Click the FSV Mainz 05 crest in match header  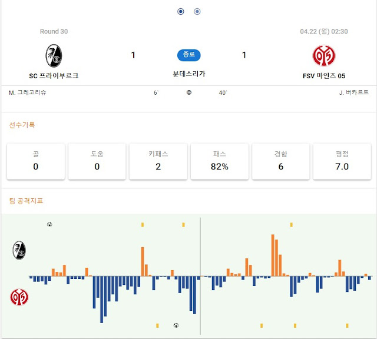(x=324, y=55)
